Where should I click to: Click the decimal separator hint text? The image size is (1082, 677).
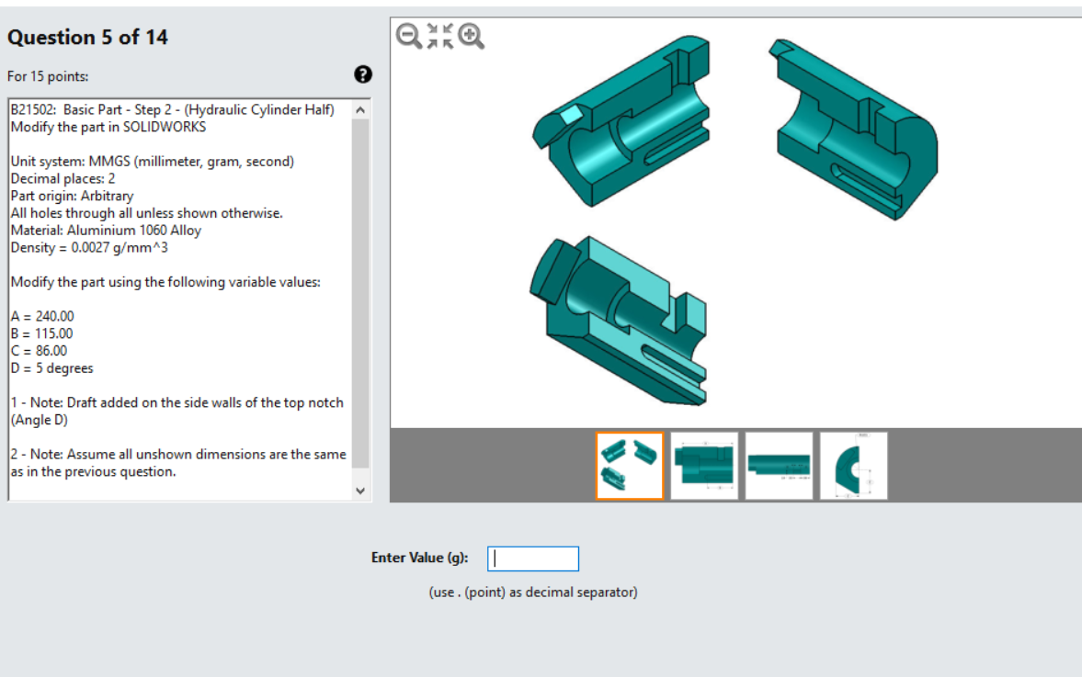[532, 592]
